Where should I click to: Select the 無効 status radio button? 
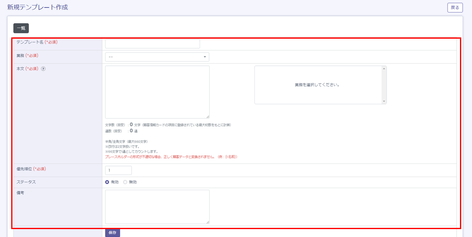click(125, 182)
